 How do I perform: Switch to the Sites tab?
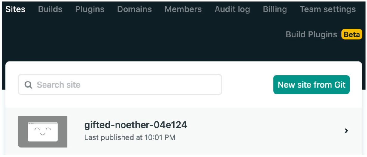(15, 9)
